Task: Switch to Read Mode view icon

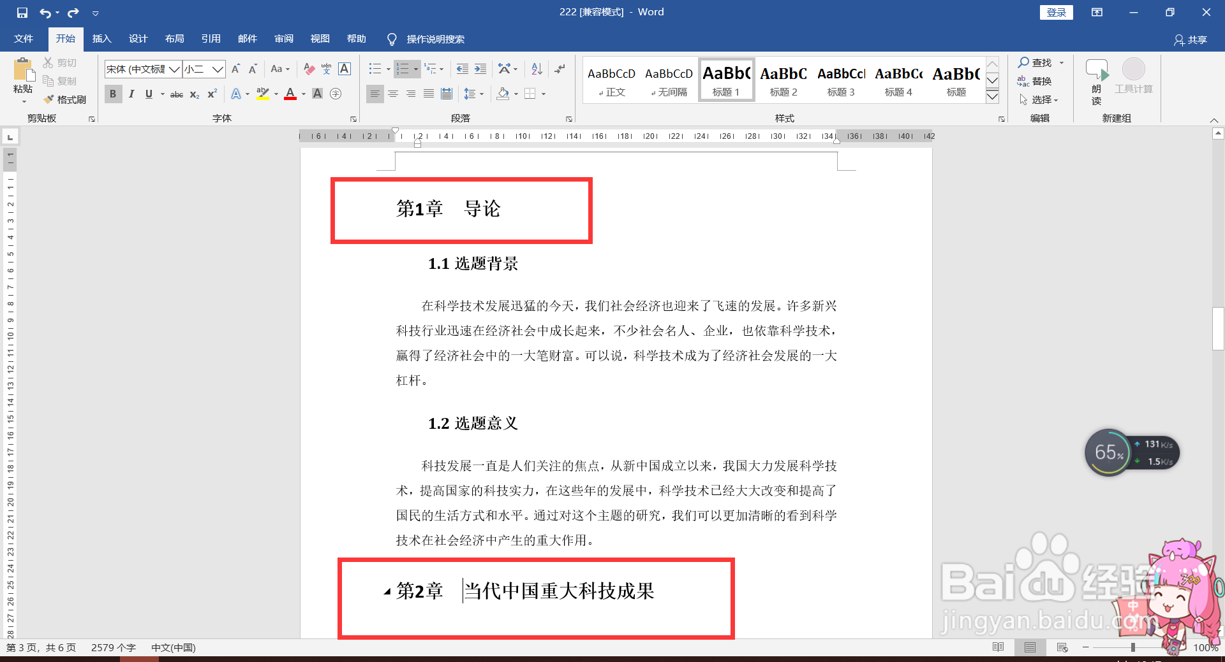Action: coord(999,647)
